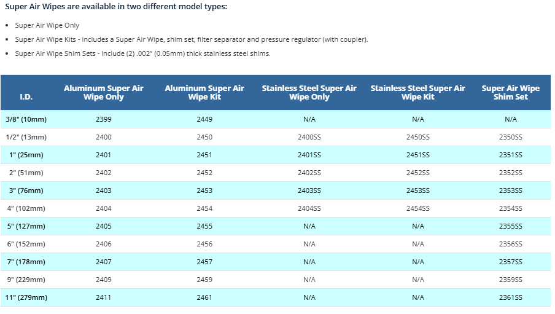The width and height of the screenshot is (555, 314).
Task: Select model number 2450 in kit column
Action: point(204,137)
